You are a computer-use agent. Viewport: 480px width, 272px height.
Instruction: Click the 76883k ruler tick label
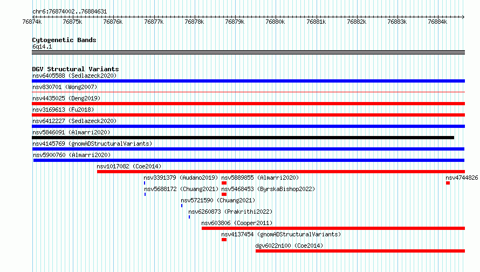(x=397, y=22)
